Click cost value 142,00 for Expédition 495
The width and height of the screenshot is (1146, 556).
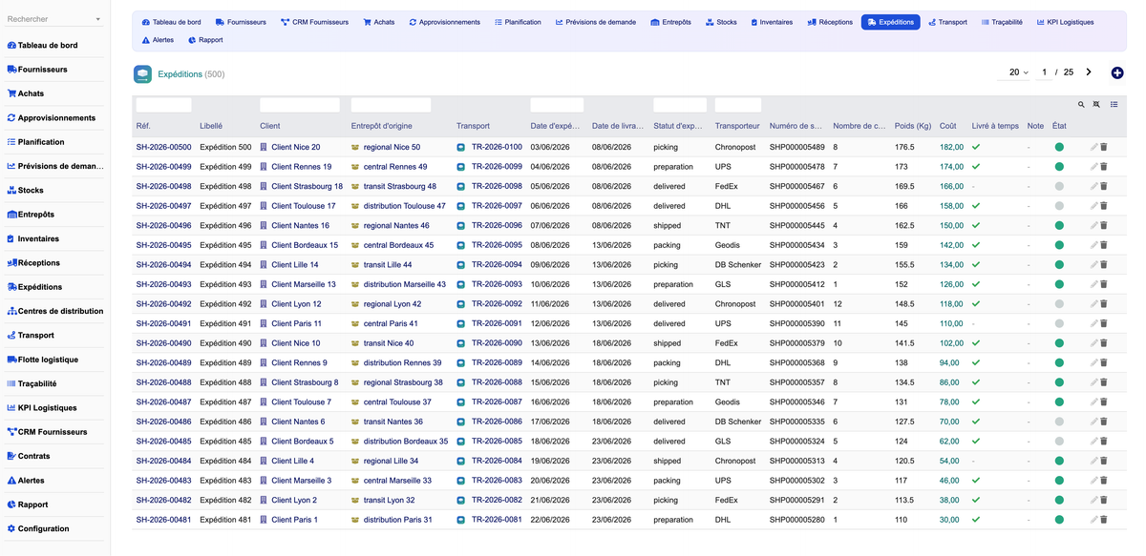point(951,245)
